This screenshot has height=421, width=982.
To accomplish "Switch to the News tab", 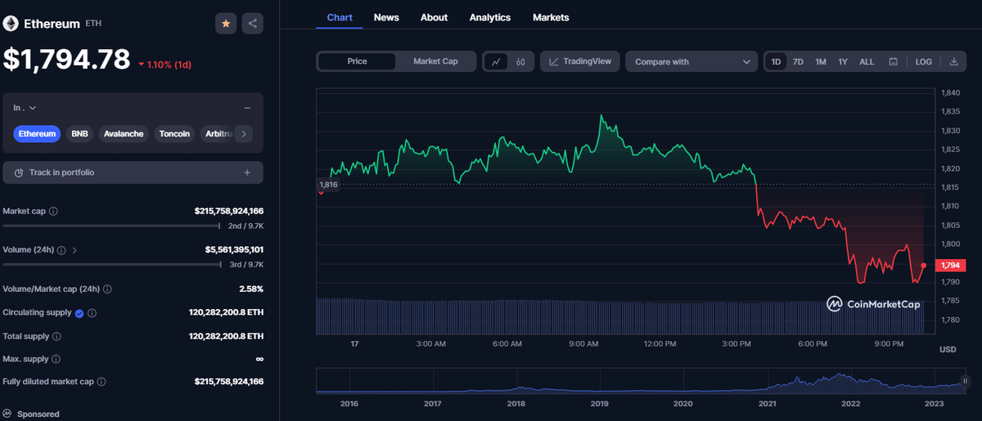I will (x=386, y=17).
